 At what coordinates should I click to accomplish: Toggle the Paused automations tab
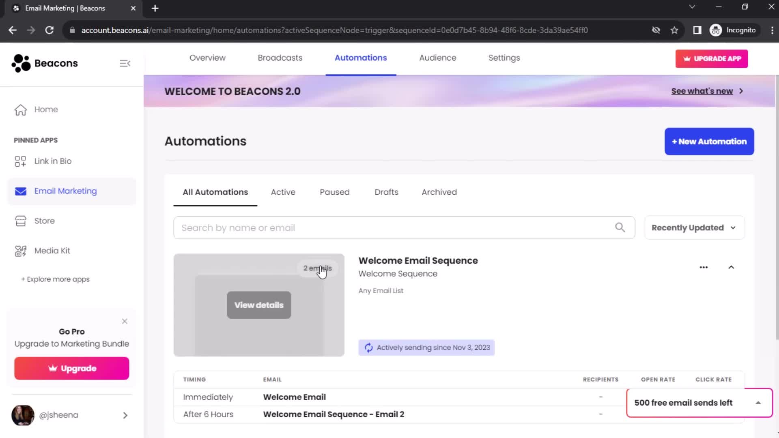pos(335,192)
